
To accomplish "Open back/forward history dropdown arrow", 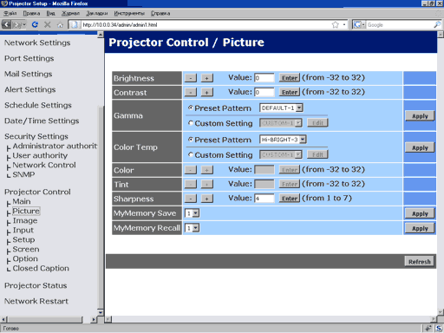I will (24, 25).
